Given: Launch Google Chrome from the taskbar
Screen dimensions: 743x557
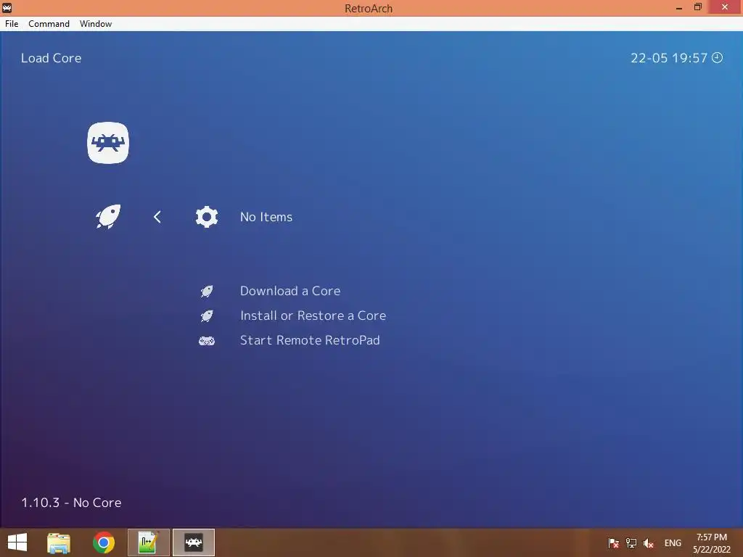Looking at the screenshot, I should (x=103, y=542).
